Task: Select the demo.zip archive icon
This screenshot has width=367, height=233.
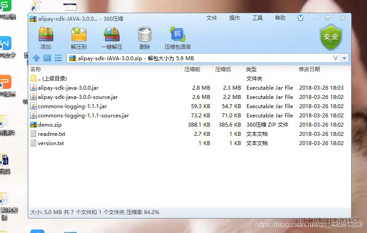Action: click(33, 125)
